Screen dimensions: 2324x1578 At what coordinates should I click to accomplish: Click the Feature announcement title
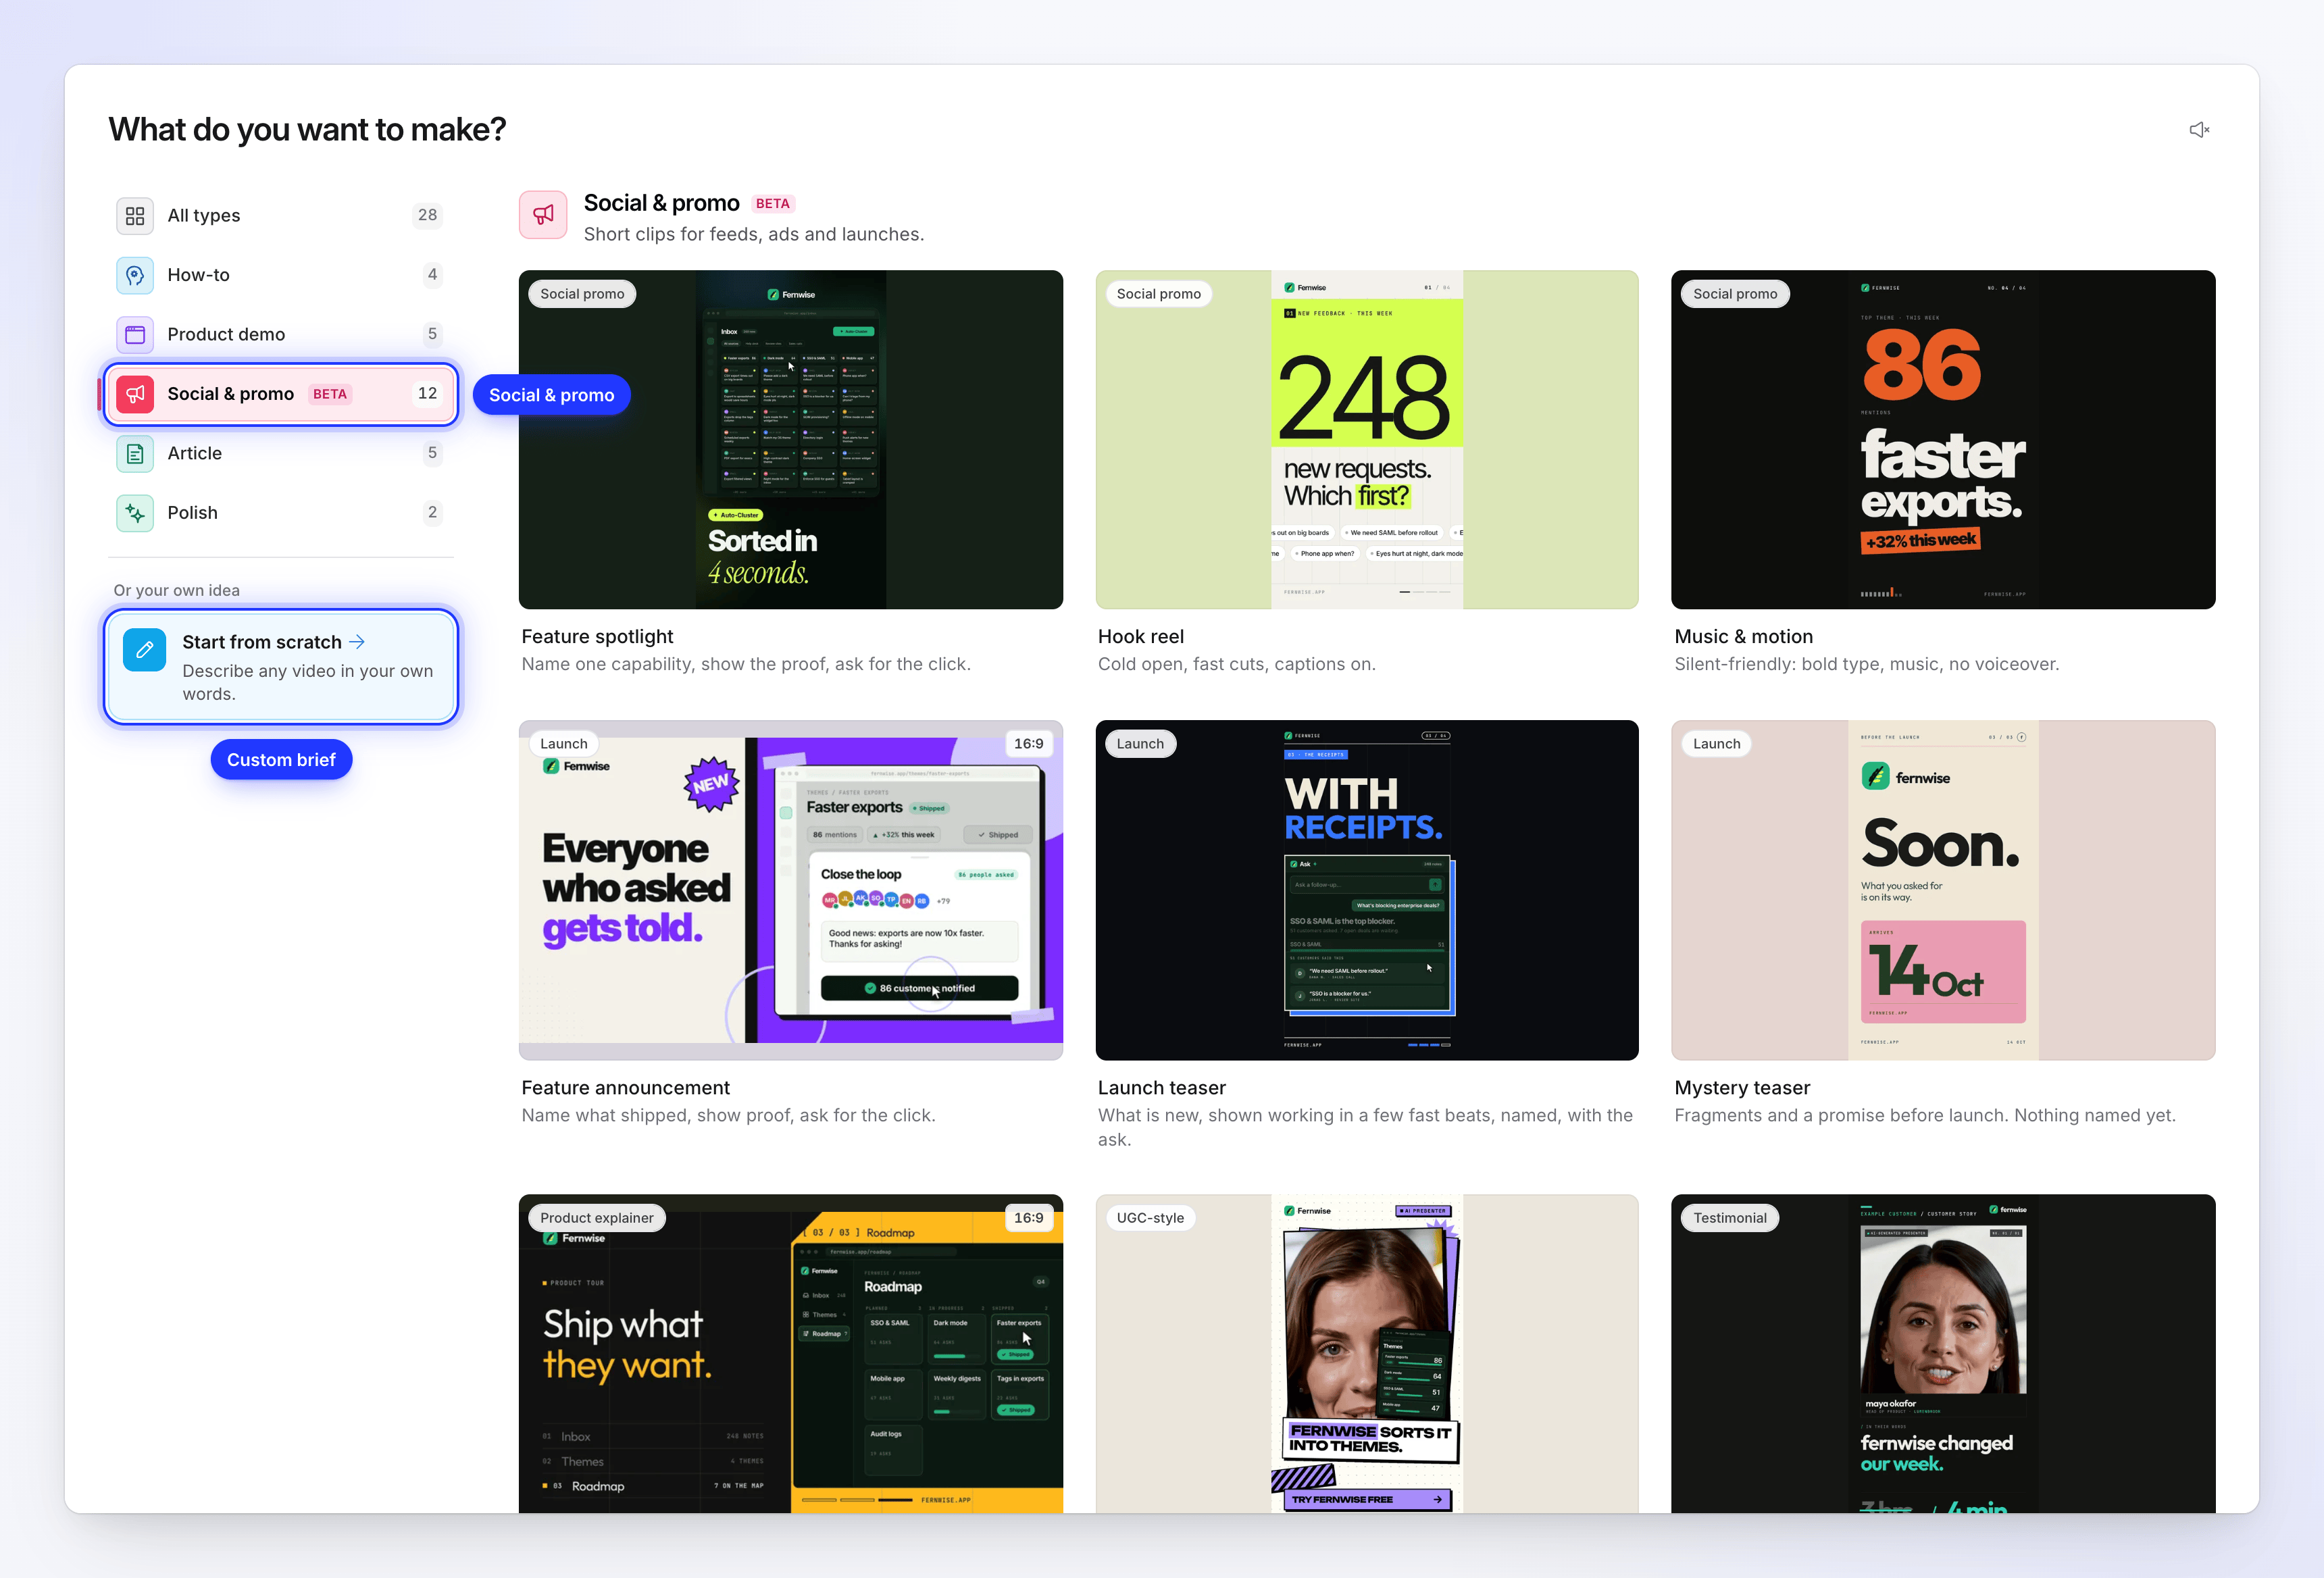pos(626,1088)
